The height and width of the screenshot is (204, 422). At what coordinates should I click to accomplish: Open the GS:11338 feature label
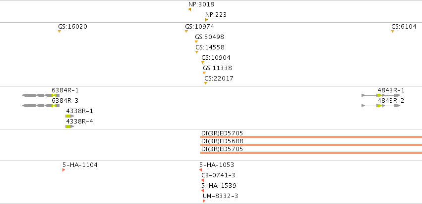click(x=218, y=68)
